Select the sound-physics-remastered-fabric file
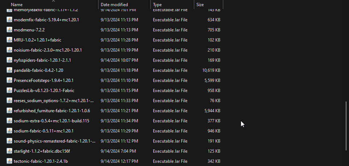The width and height of the screenshot is (349, 166). click(54, 141)
